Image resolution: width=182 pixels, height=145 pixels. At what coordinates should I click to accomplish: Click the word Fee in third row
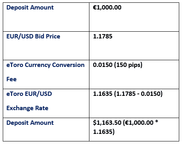coord(11,79)
